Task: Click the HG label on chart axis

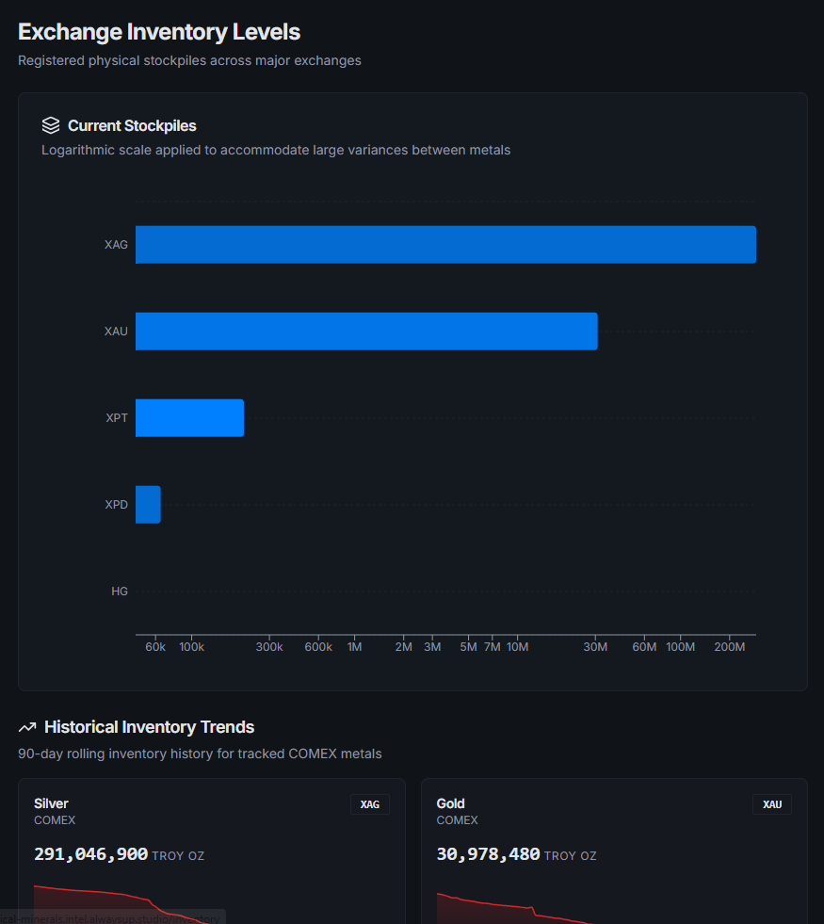Action: point(120,592)
